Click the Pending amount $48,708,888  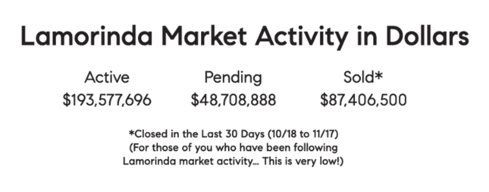coord(233,100)
